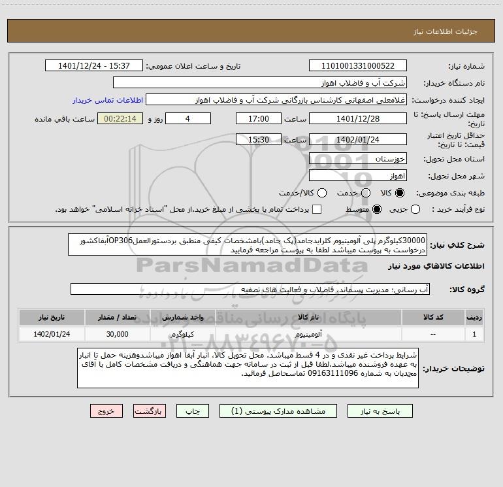
Task: Click the توضیحات خریدار notes text box
Action: pos(248,368)
